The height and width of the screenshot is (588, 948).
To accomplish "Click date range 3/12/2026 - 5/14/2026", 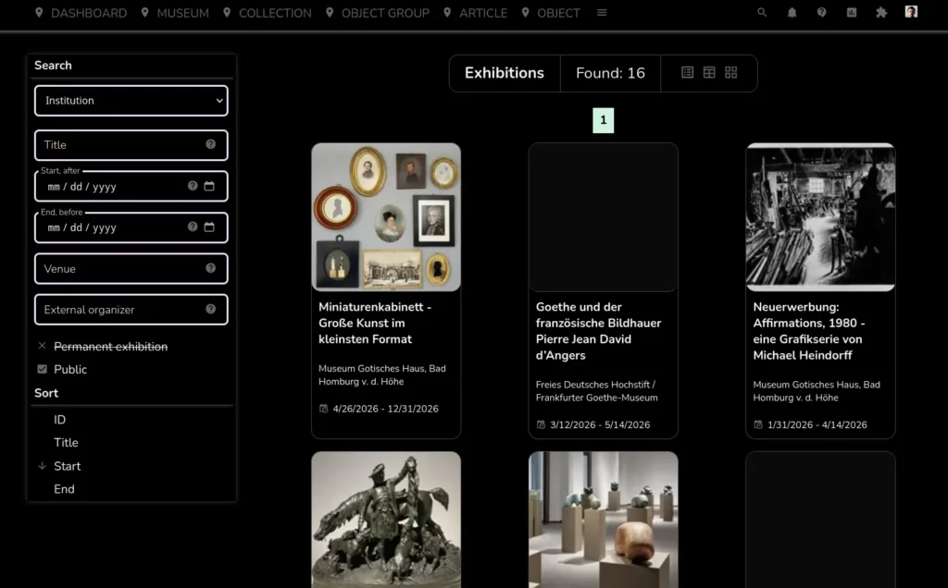I will click(600, 425).
